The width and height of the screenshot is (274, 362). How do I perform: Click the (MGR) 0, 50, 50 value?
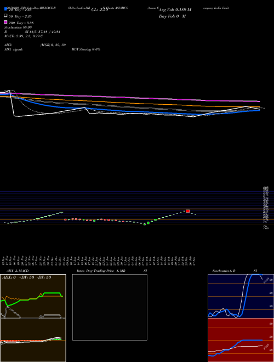point(53,45)
